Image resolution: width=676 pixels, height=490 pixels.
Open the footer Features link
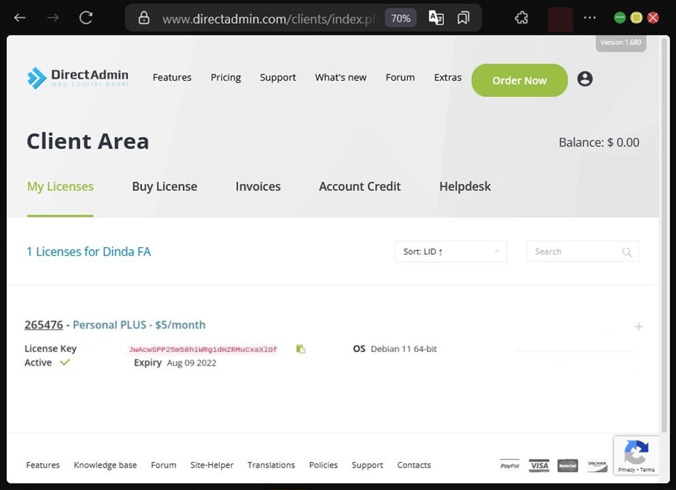pos(43,465)
